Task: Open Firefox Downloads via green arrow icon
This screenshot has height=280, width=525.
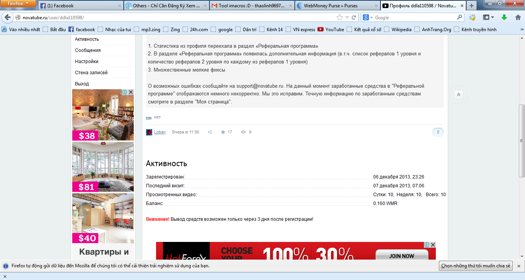Action: pos(504,17)
